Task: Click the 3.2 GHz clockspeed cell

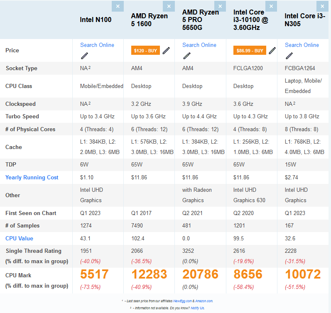Action: pos(141,104)
